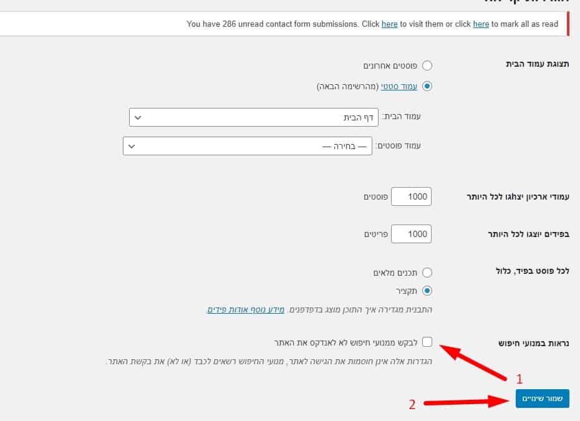Click first 'here' link to visit submissions
Viewport: 580px width, 421px height.
[390, 24]
